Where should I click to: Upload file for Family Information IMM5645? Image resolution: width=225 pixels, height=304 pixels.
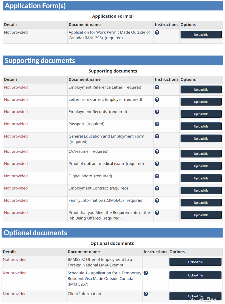[x=201, y=203]
